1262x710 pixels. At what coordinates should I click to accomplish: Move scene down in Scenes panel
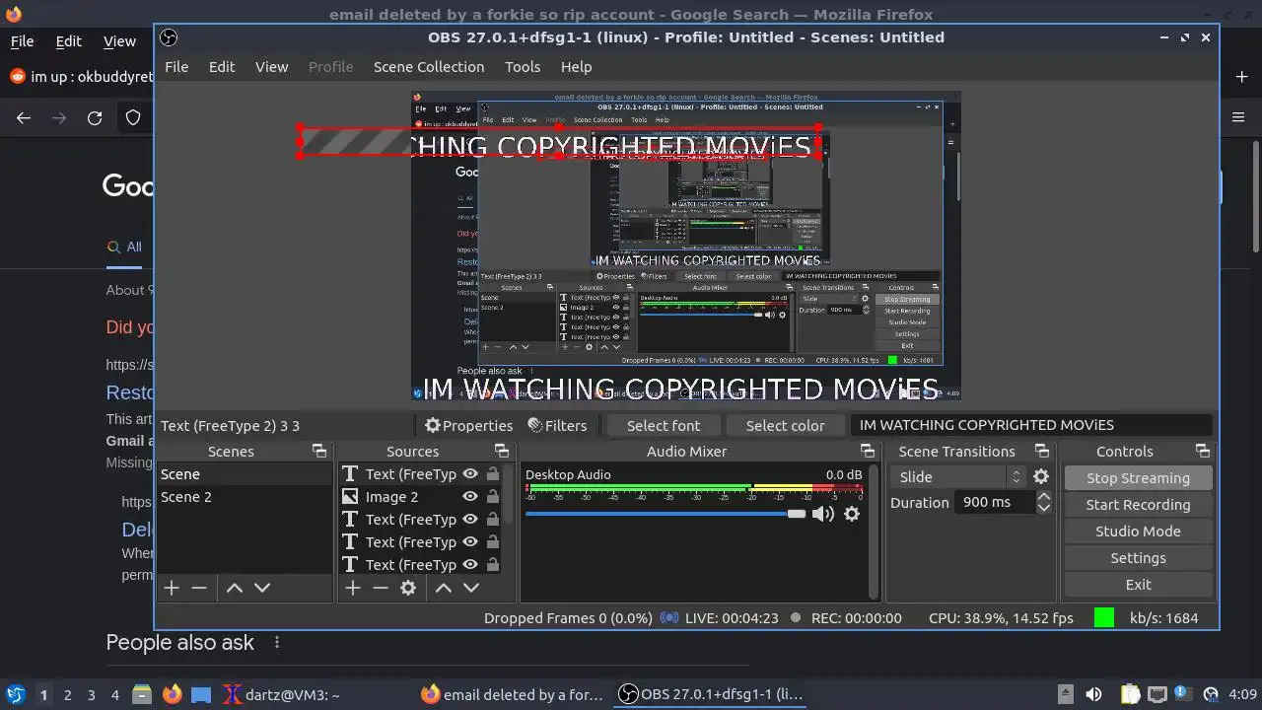click(x=262, y=588)
